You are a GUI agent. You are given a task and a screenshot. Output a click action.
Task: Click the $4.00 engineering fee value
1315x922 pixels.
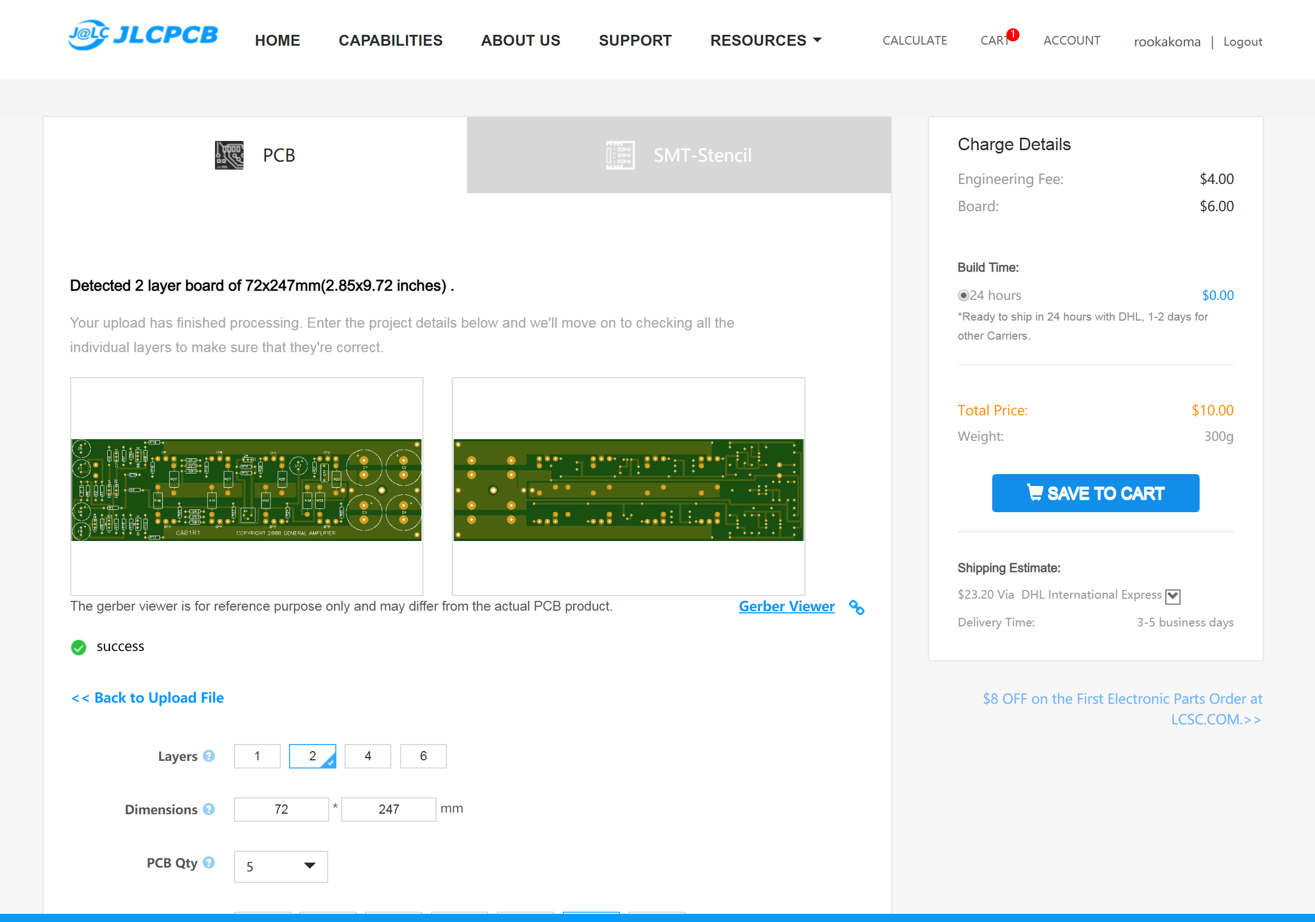pyautogui.click(x=1216, y=179)
